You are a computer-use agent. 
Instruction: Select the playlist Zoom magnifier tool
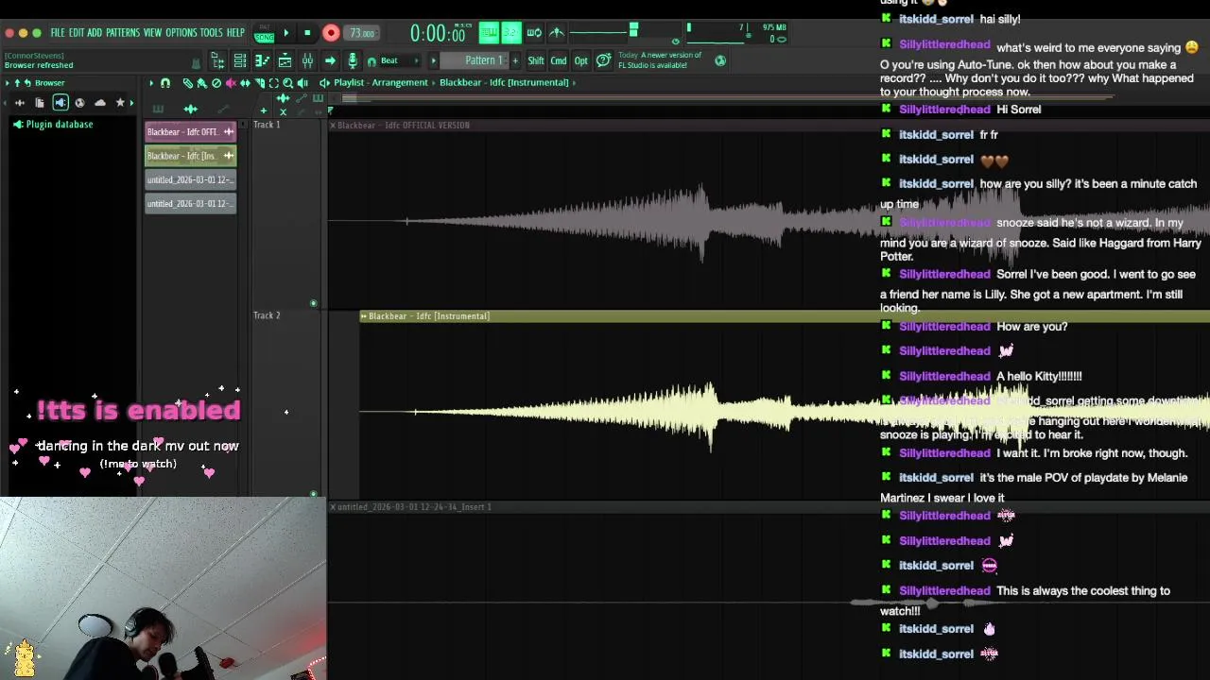tap(287, 83)
